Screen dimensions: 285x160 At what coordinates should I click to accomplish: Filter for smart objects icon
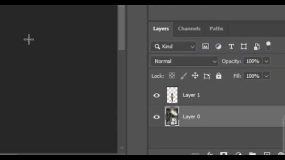pos(256,47)
